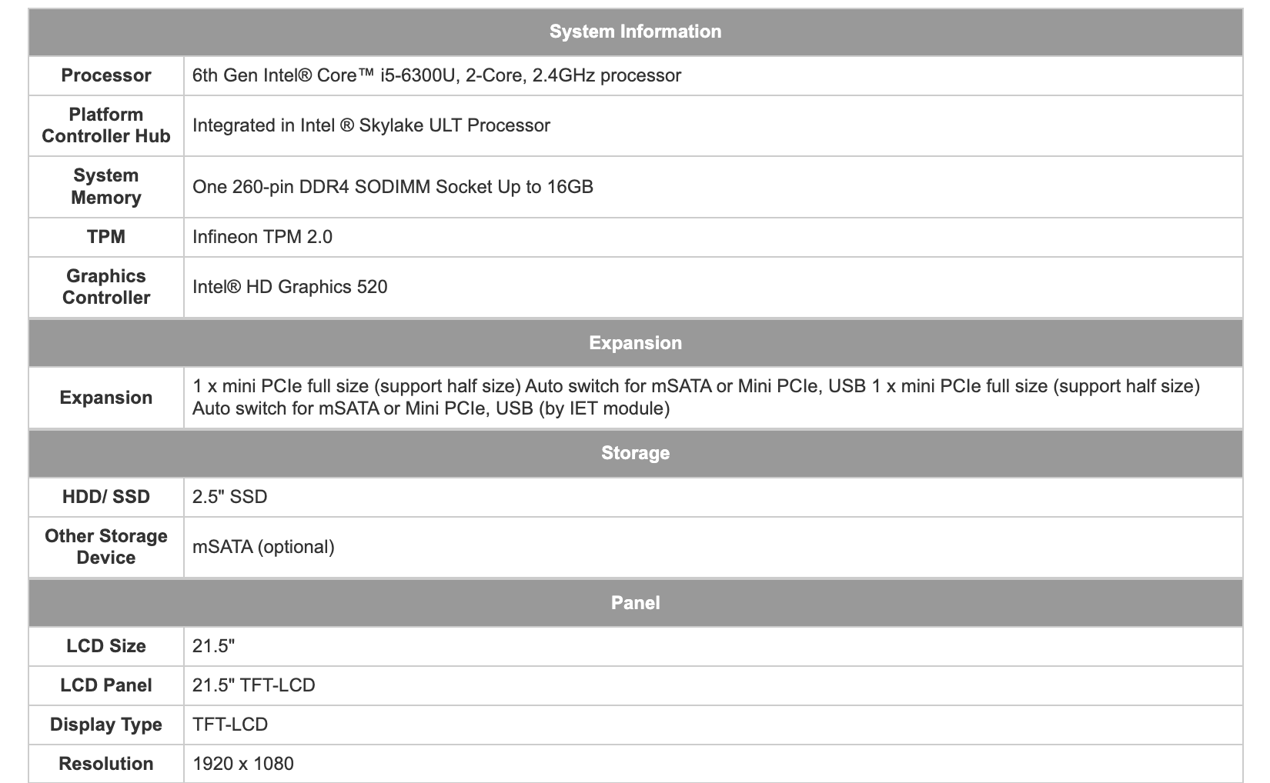Image resolution: width=1270 pixels, height=783 pixels.
Task: Click the 1920 x 1080 resolution value
Action: point(243,764)
